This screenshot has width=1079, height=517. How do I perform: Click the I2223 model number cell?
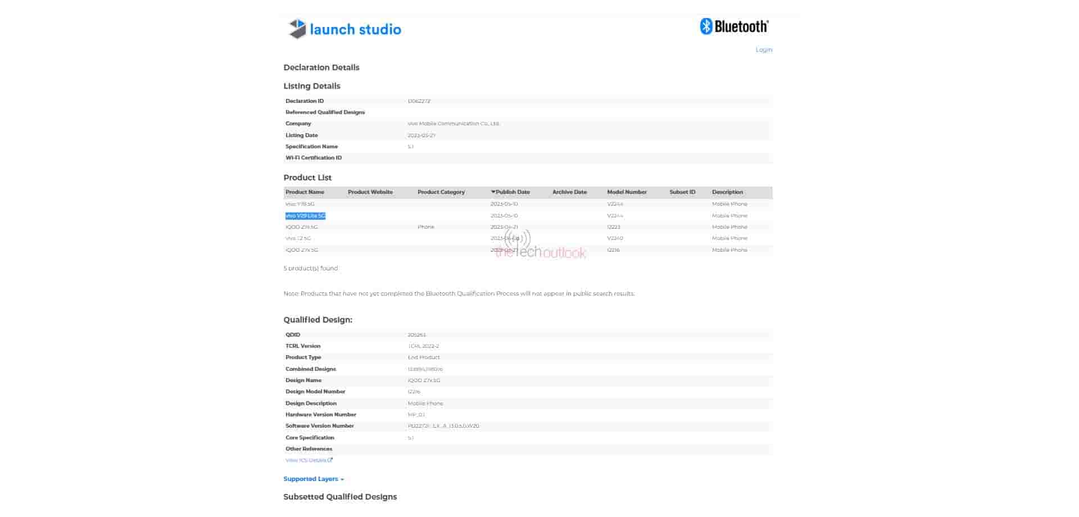pos(614,227)
